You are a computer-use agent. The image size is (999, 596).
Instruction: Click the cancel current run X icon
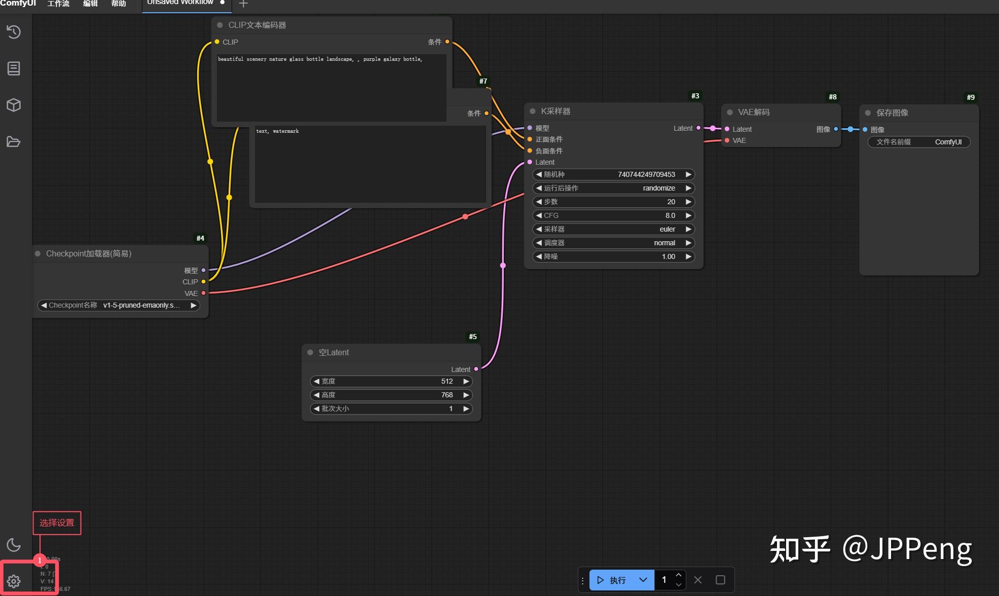[x=698, y=580]
